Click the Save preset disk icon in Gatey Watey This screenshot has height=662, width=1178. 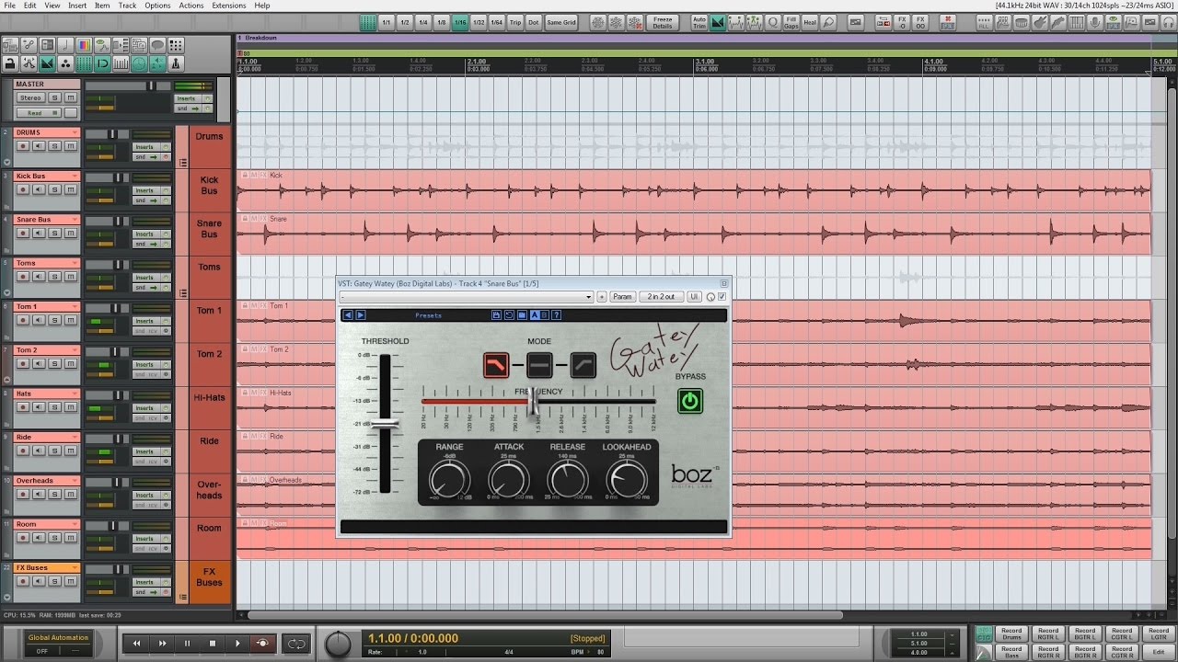[x=496, y=315]
